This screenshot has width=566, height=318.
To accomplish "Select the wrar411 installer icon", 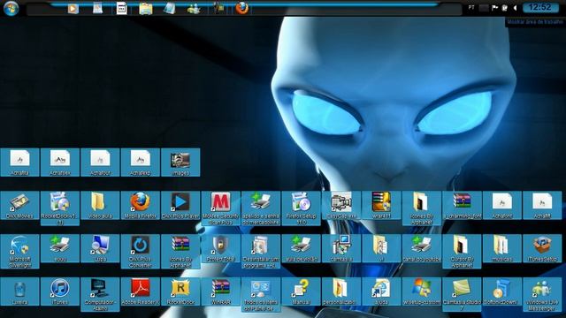I will click(381, 206).
